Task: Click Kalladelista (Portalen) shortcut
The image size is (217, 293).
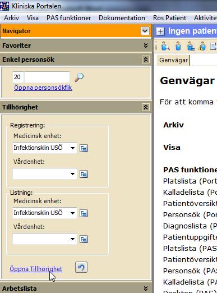Action: coord(190,193)
